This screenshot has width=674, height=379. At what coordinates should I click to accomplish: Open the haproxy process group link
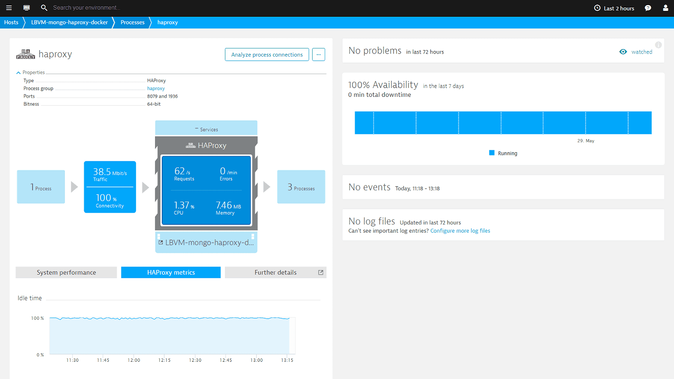(x=156, y=88)
